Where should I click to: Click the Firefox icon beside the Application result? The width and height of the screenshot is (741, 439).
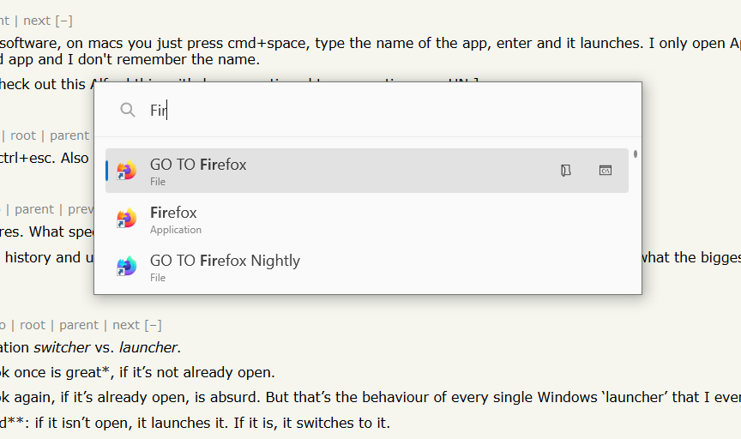[126, 219]
